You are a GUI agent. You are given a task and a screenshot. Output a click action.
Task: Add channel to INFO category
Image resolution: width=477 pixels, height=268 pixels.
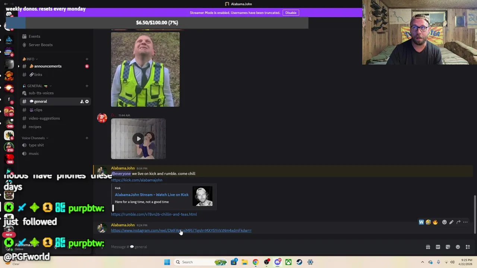[87, 59]
